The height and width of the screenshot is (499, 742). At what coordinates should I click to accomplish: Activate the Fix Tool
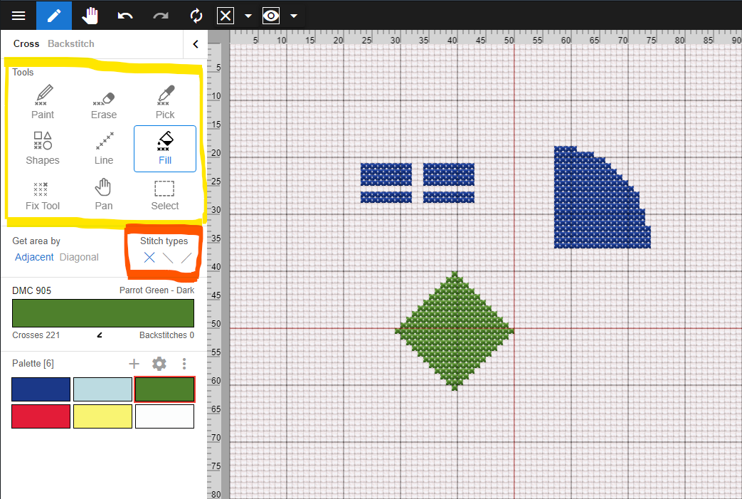(43, 194)
